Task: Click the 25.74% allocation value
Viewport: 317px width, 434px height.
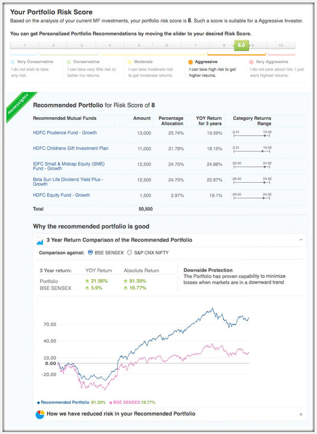Action: point(176,133)
